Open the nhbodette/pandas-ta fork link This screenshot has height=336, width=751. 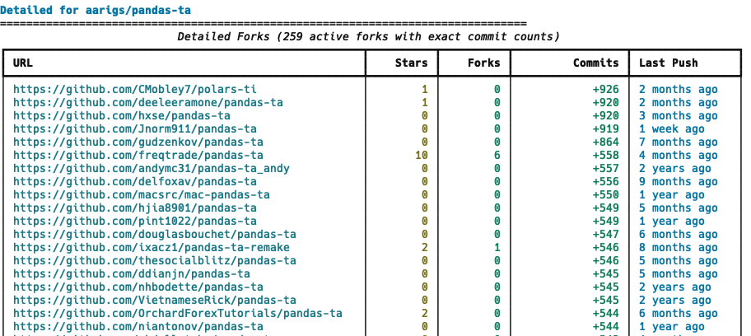[138, 287]
